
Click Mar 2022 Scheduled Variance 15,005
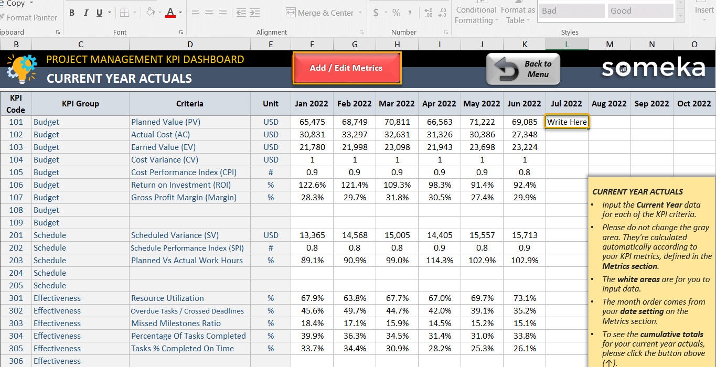click(x=397, y=235)
